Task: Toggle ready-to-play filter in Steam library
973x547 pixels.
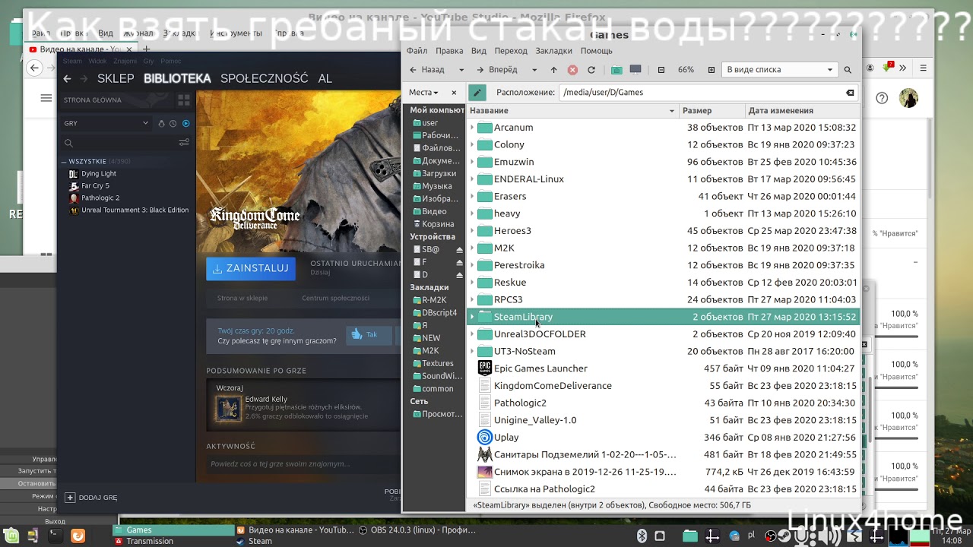Action: (185, 123)
